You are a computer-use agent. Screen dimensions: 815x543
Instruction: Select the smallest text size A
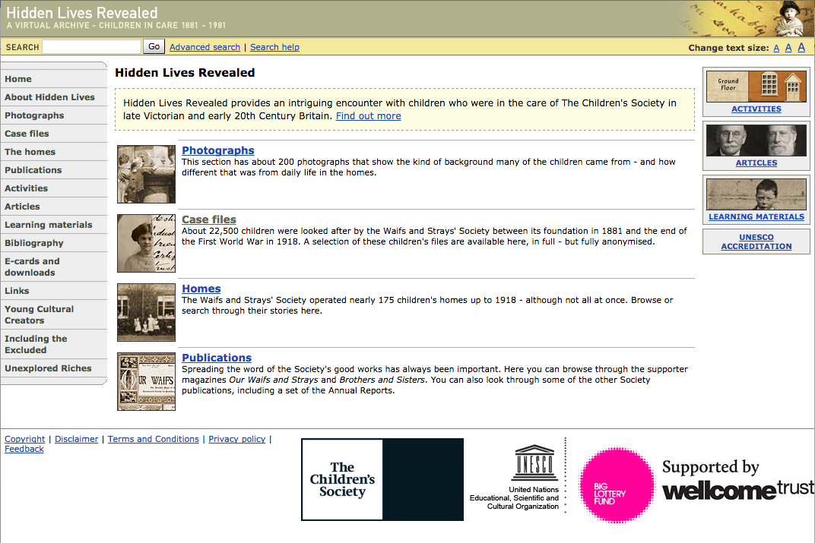tap(776, 48)
